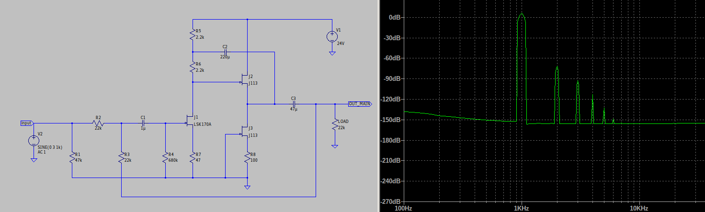This screenshot has height=212, width=705.
Task: Click the 22k value of LOAD resistor
Action: tap(341, 127)
